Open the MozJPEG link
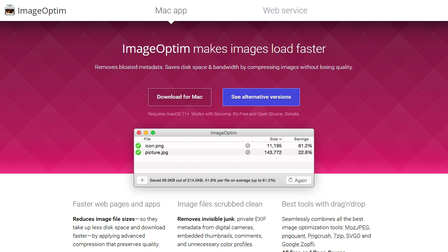448x252 pixels. 357,227
